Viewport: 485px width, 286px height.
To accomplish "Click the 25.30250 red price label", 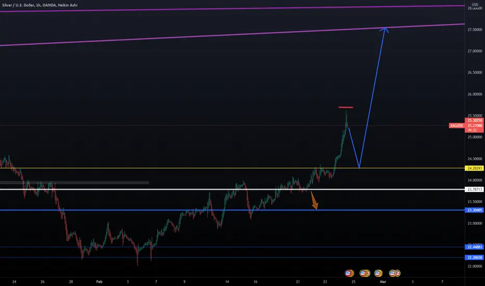I will (x=475, y=121).
